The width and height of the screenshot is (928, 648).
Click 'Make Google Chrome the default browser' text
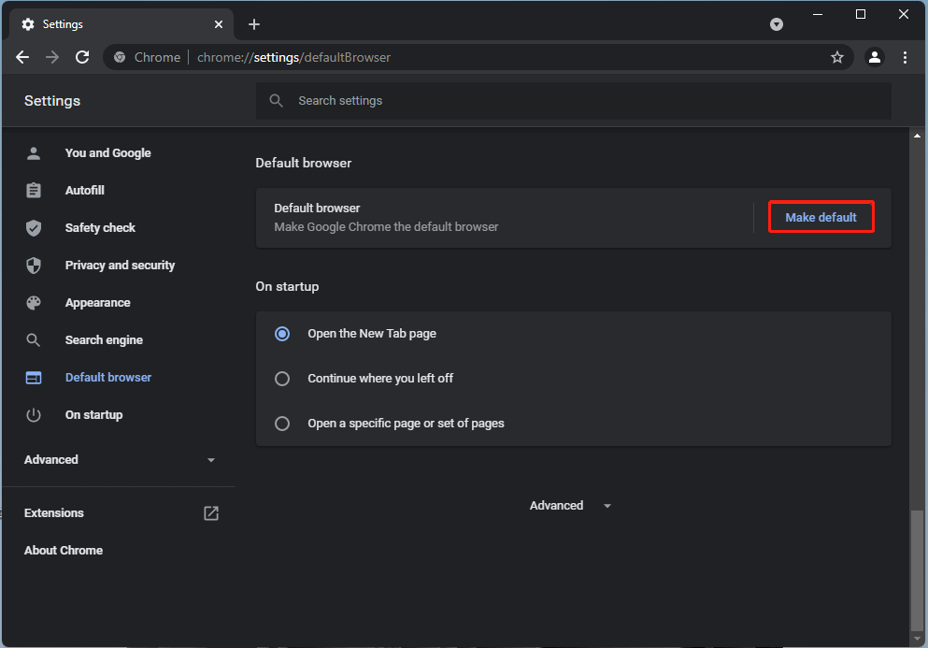386,227
